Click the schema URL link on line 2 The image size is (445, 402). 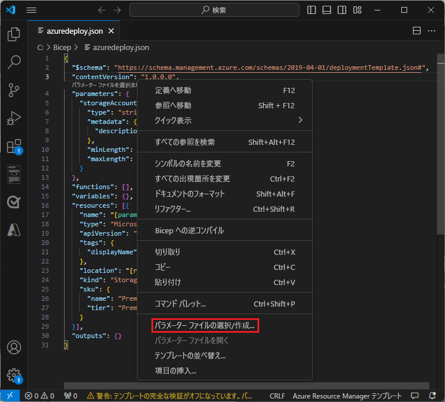pyautogui.click(x=270, y=67)
